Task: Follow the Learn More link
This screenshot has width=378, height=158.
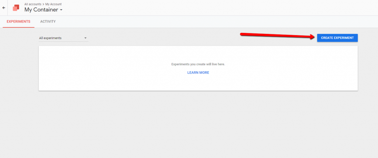Action: (x=198, y=73)
